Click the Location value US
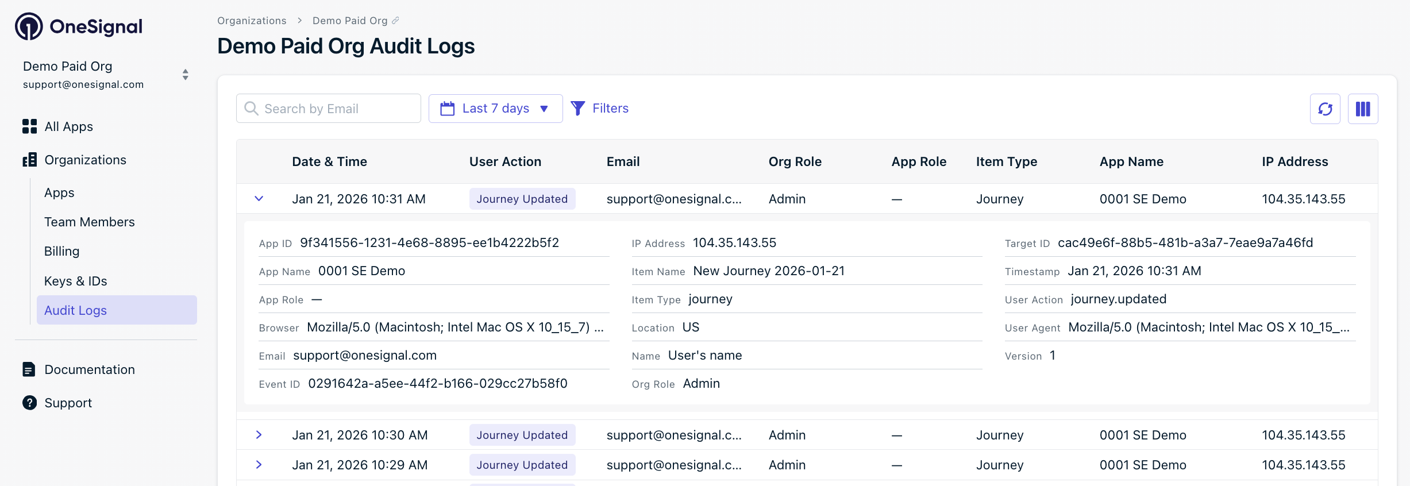1410x486 pixels. point(691,327)
